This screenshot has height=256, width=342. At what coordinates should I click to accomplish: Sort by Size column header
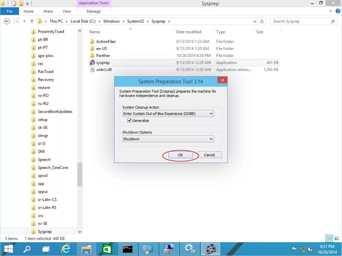point(259,32)
